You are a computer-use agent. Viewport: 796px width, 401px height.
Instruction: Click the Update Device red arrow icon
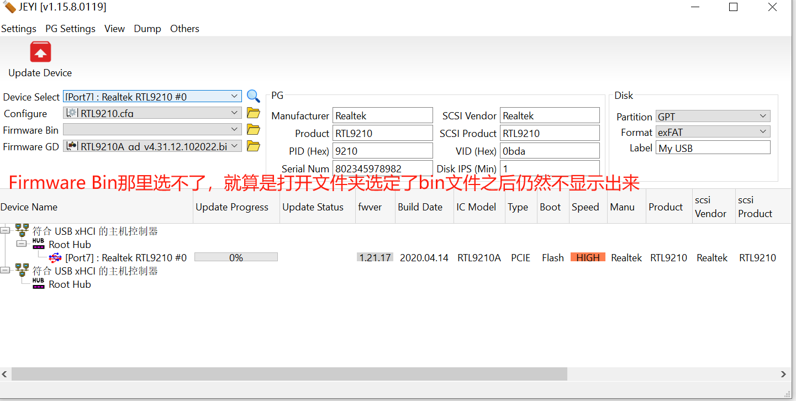(40, 52)
